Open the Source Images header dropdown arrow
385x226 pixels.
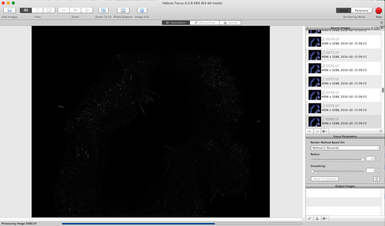pos(372,28)
